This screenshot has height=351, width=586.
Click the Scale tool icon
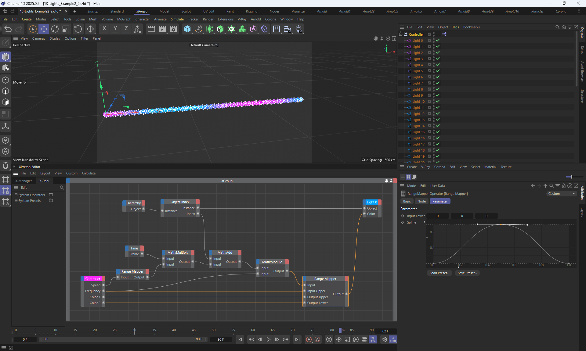coord(66,29)
